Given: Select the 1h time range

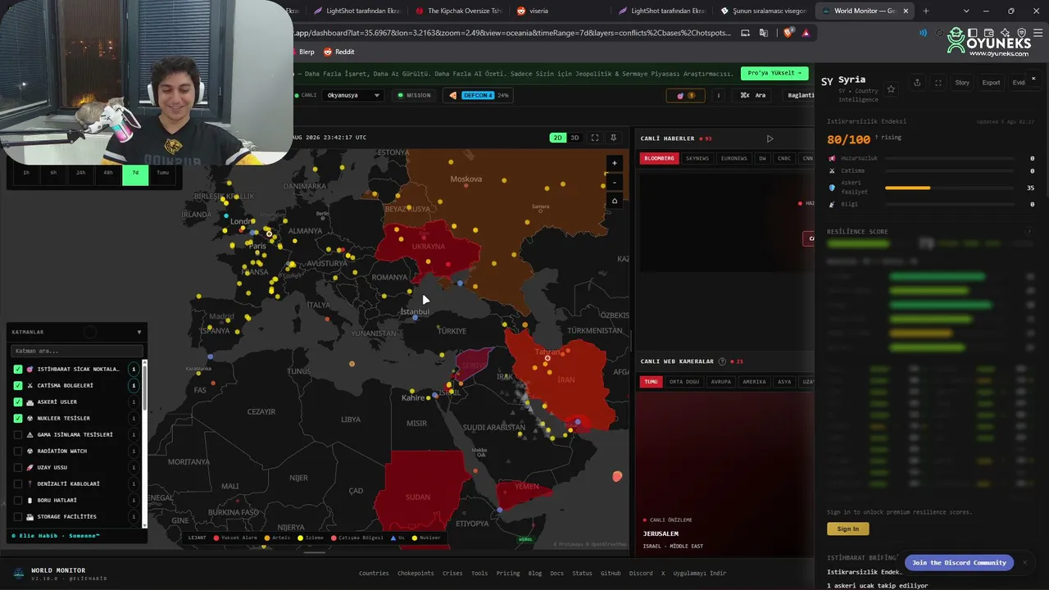Looking at the screenshot, I should (26, 173).
